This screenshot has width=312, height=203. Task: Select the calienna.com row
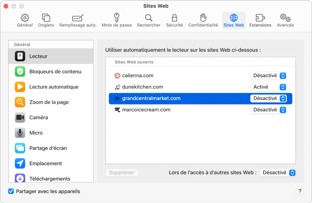coord(200,76)
